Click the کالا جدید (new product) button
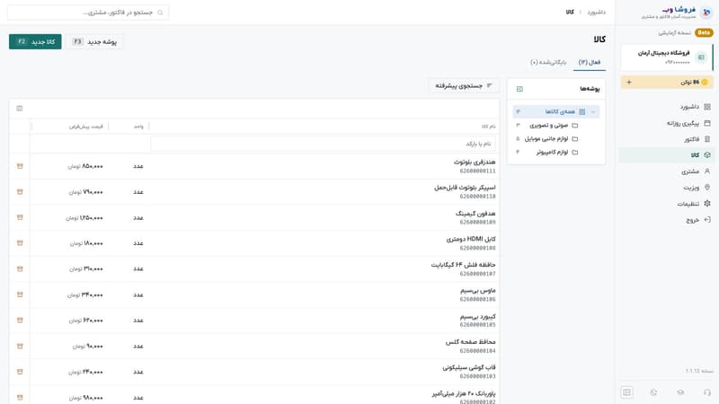This screenshot has width=719, height=404. tap(35, 41)
